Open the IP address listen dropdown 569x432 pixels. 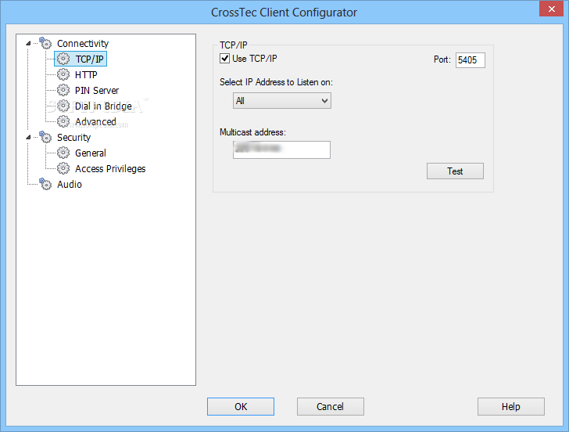coord(281,101)
